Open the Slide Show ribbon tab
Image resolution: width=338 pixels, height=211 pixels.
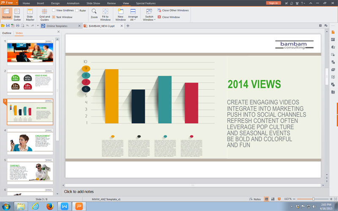[x=93, y=3]
